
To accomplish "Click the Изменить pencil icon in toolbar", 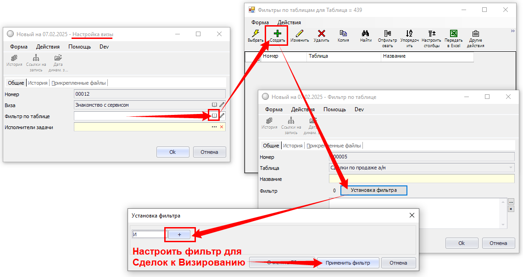I will point(300,34).
